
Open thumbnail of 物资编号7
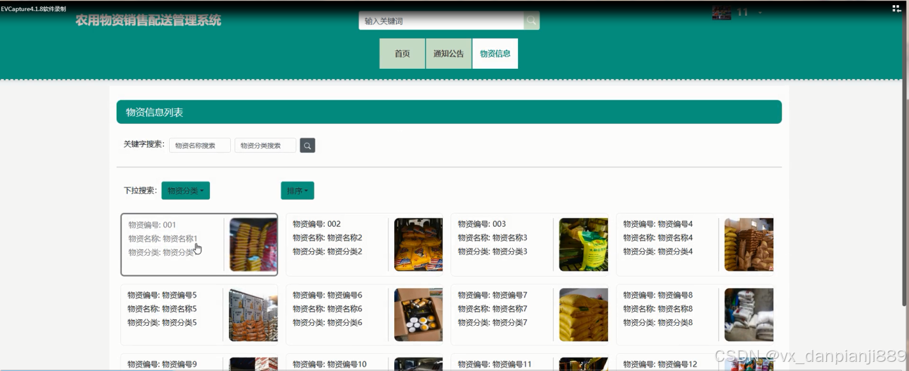[x=584, y=315]
